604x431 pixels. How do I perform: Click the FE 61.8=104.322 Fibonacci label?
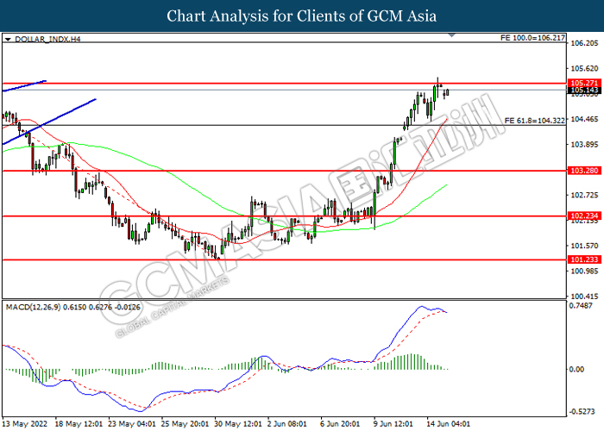tap(535, 121)
